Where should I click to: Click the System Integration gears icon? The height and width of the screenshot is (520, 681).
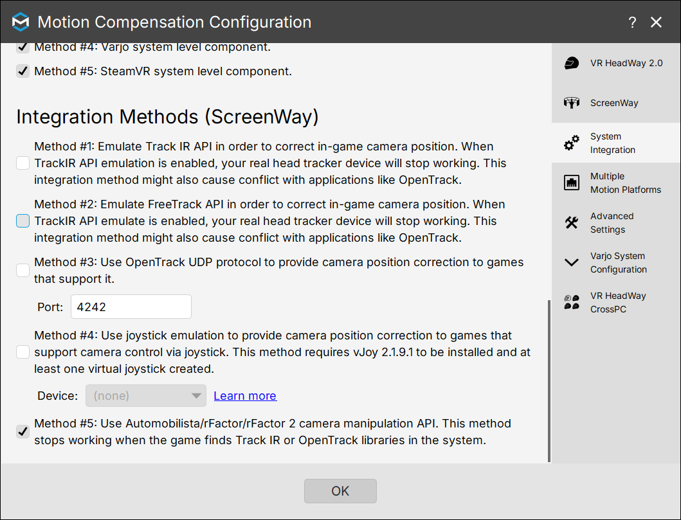coord(572,143)
